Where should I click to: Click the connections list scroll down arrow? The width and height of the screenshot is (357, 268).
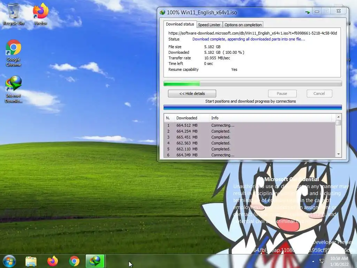(338, 154)
